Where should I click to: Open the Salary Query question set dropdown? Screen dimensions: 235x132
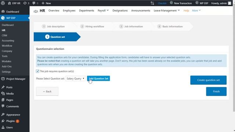(75, 78)
